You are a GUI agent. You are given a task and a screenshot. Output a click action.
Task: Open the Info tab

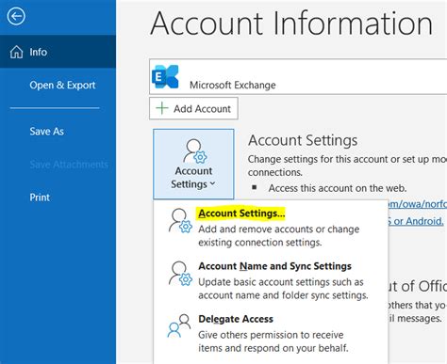coord(58,52)
